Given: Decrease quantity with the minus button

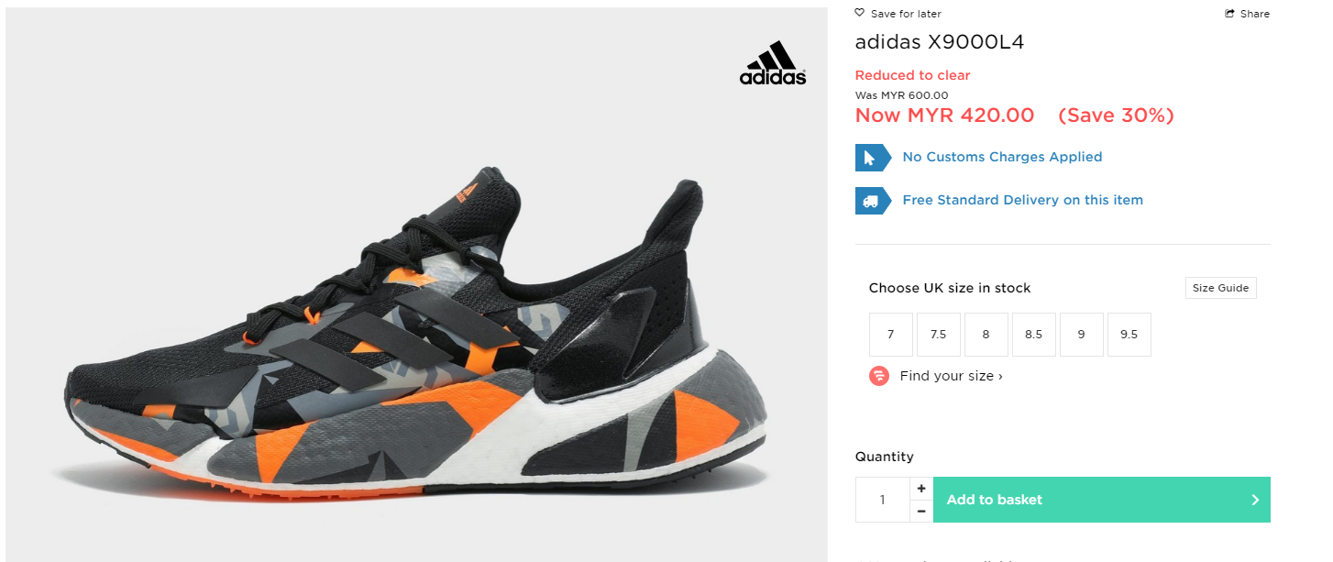Looking at the screenshot, I should click(x=921, y=511).
